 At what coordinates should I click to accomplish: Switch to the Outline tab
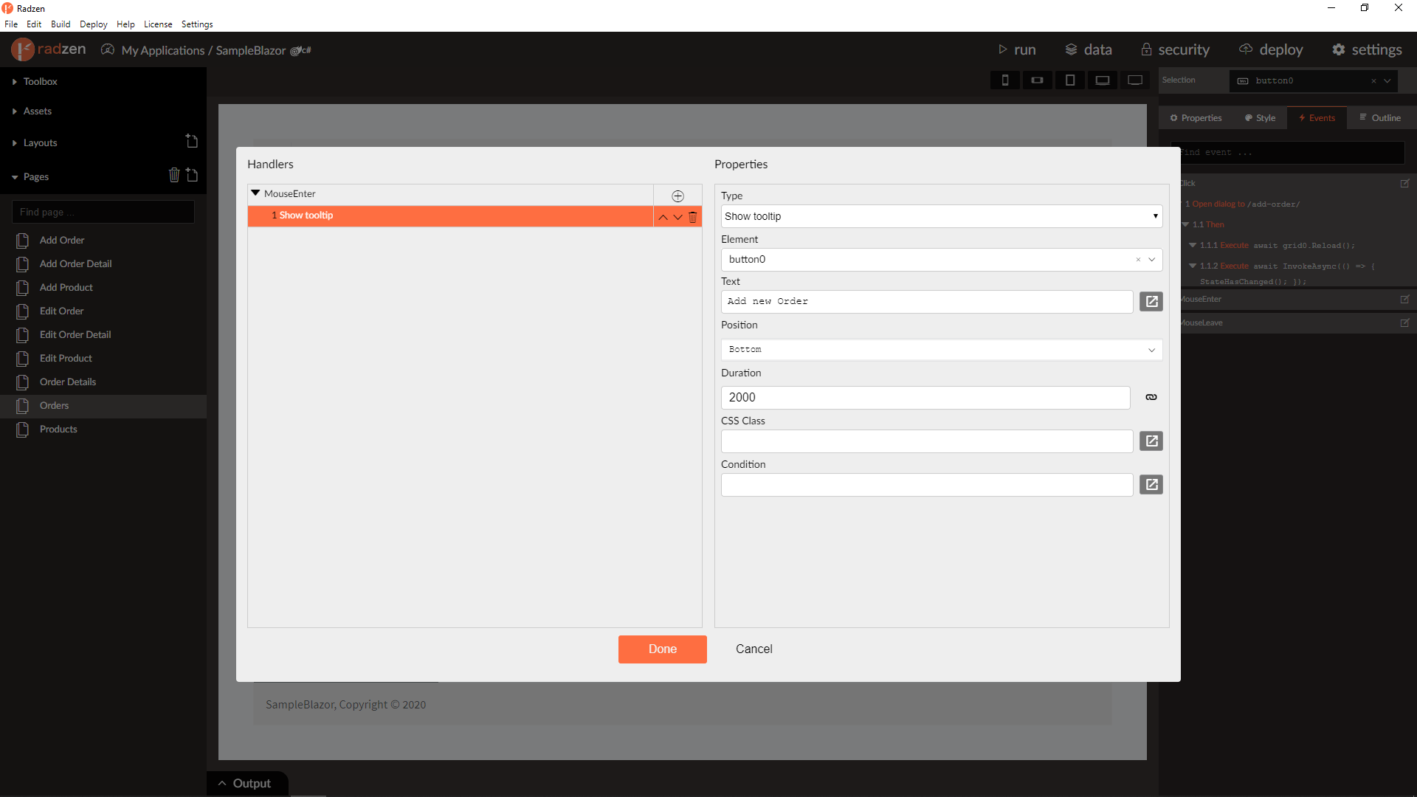pyautogui.click(x=1380, y=118)
